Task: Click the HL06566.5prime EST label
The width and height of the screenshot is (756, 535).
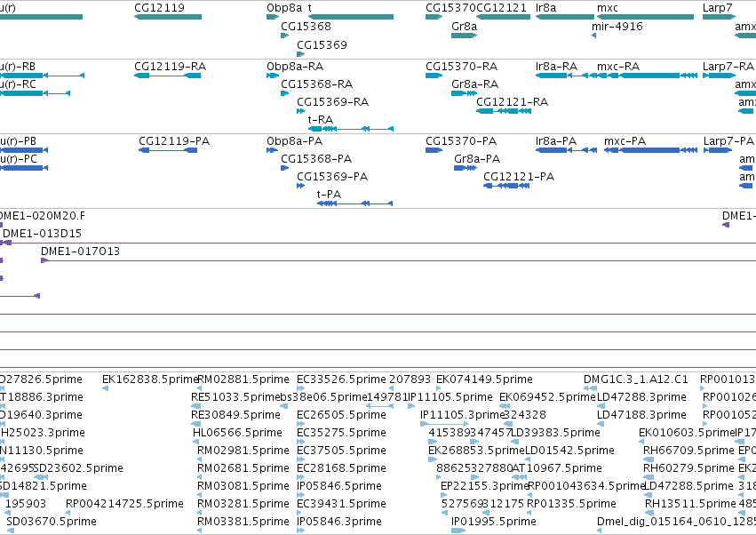Action: coord(237,432)
